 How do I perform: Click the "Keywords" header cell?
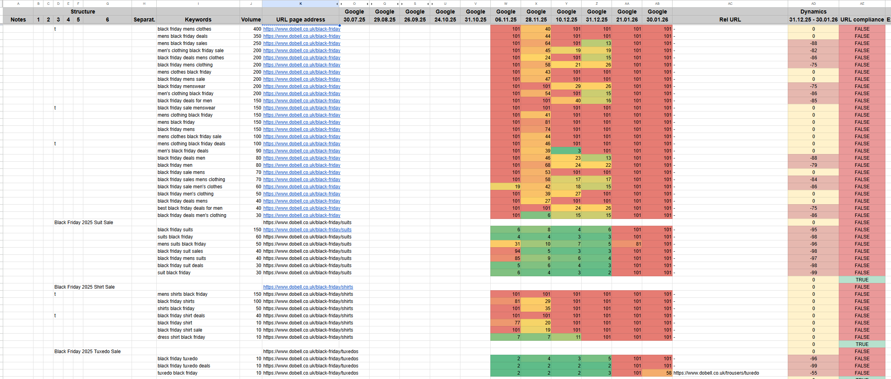coord(198,20)
